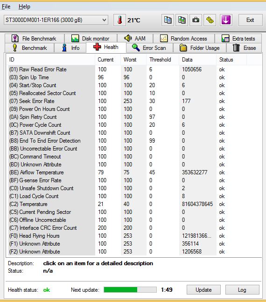Viewport: 266px width, 302px height.
Task: Click the copy screenshot to clipboard icon
Action: click(182, 20)
